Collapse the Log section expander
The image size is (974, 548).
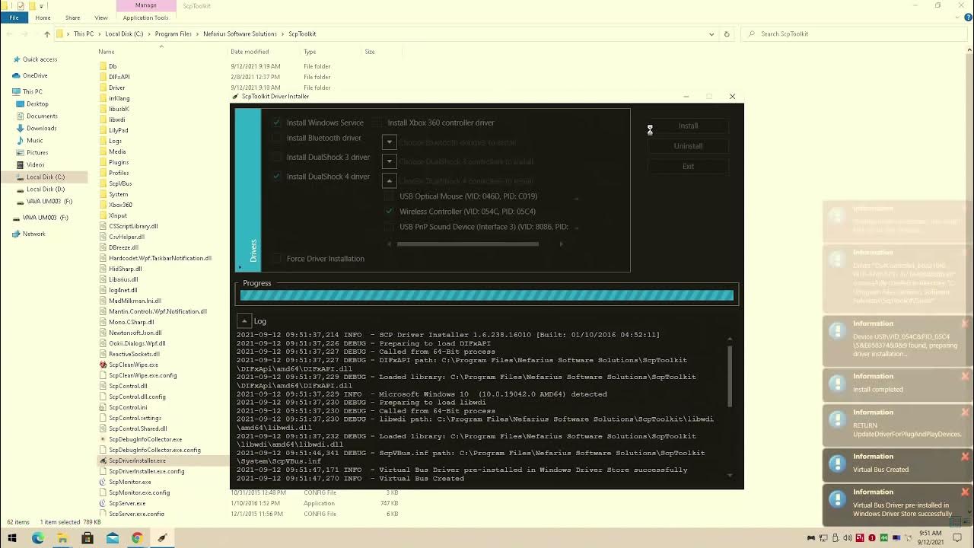[243, 321]
